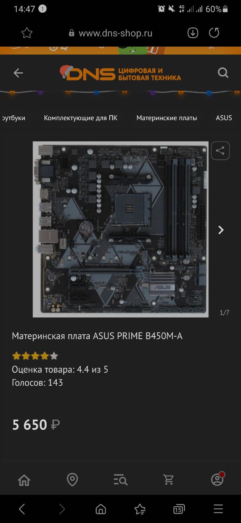Tap the www.dns-shop.ru address bar
The width and height of the screenshot is (241, 523).
tap(115, 34)
